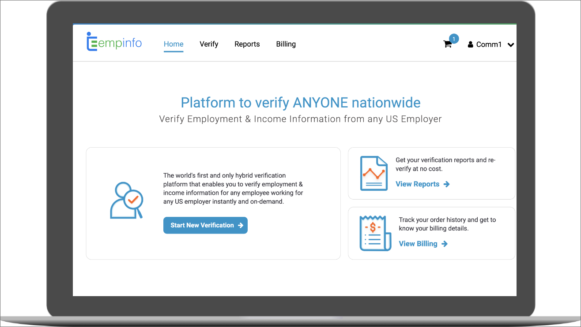Click the dollar receipt billing icon
Image resolution: width=581 pixels, height=327 pixels.
coord(375,233)
